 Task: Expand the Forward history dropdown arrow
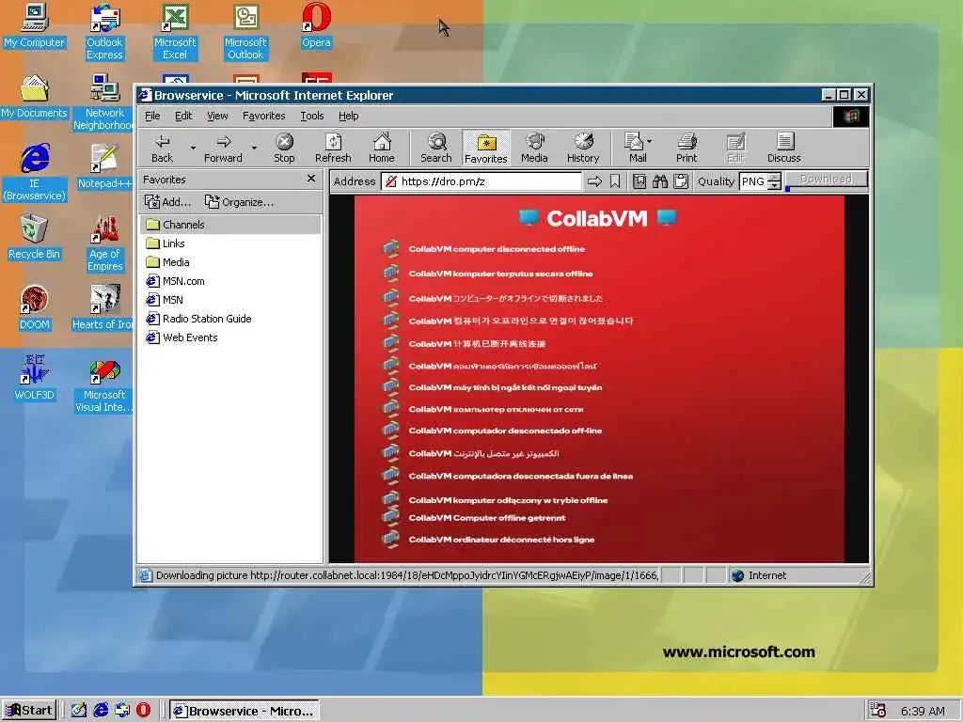tap(254, 148)
